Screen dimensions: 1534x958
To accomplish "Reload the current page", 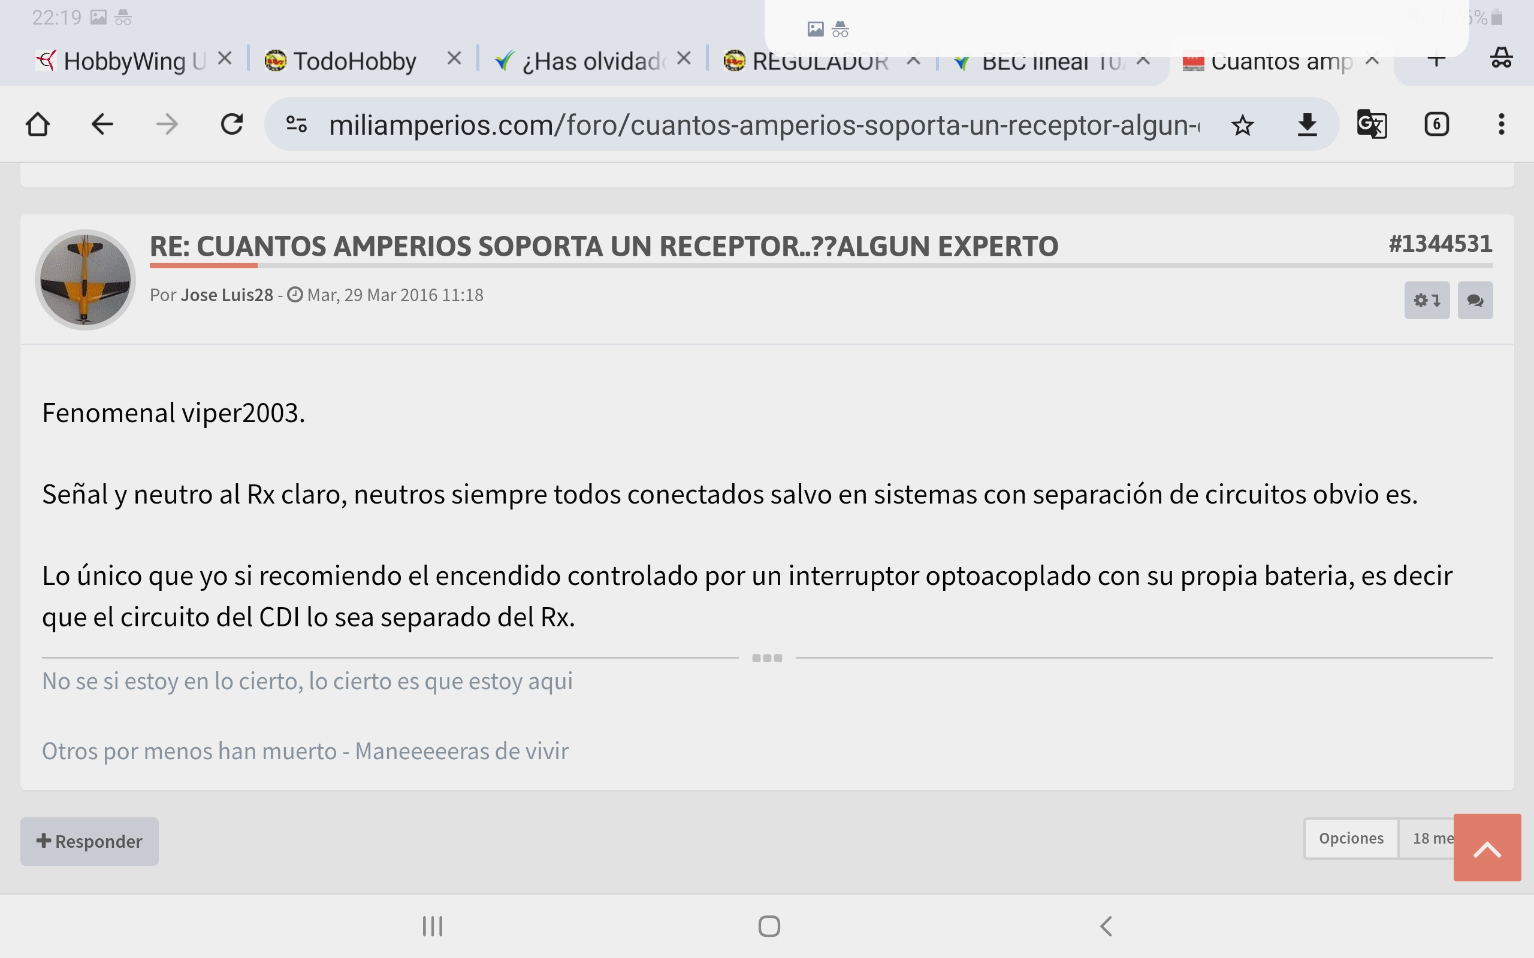I will click(x=232, y=124).
